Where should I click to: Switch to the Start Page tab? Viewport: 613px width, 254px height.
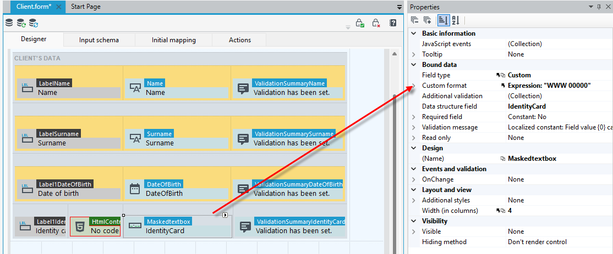[86, 7]
